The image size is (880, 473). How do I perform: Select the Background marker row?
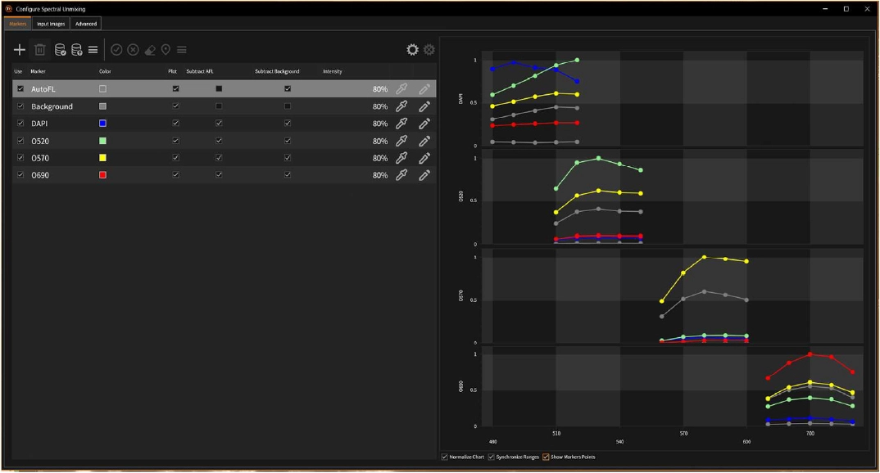pyautogui.click(x=52, y=106)
